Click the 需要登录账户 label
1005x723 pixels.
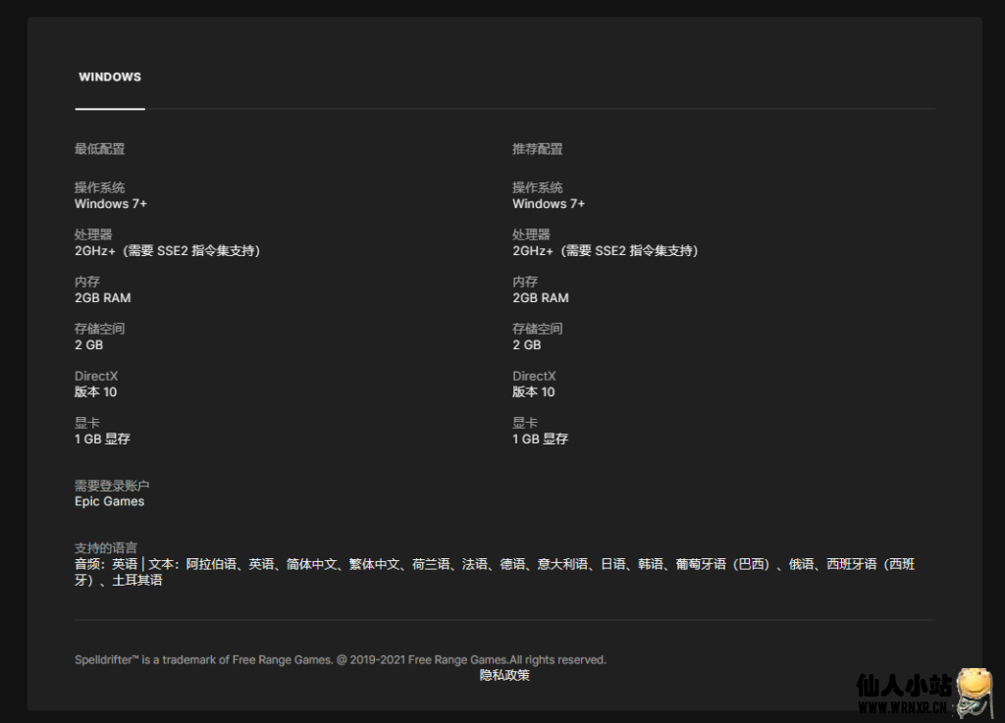click(x=112, y=487)
